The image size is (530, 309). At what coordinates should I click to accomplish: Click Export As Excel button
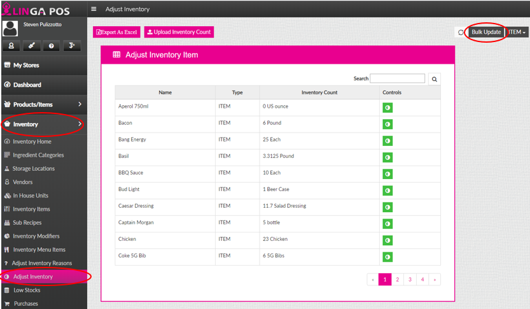pyautogui.click(x=116, y=32)
